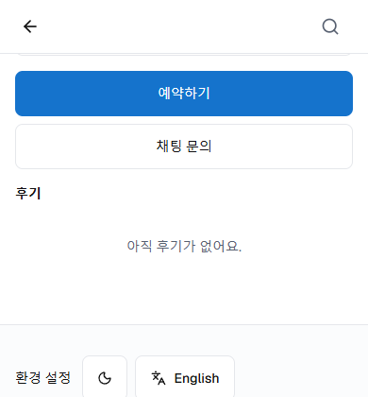
Task: Choose the English option next to the moon
Action: tap(185, 378)
